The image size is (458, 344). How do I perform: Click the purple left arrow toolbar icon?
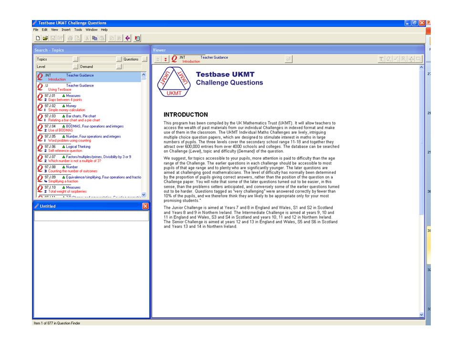click(128, 38)
